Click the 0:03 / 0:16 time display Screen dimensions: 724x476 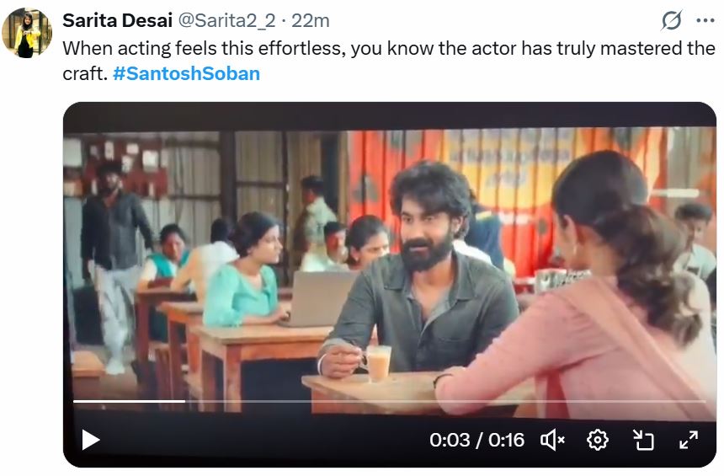click(x=476, y=440)
